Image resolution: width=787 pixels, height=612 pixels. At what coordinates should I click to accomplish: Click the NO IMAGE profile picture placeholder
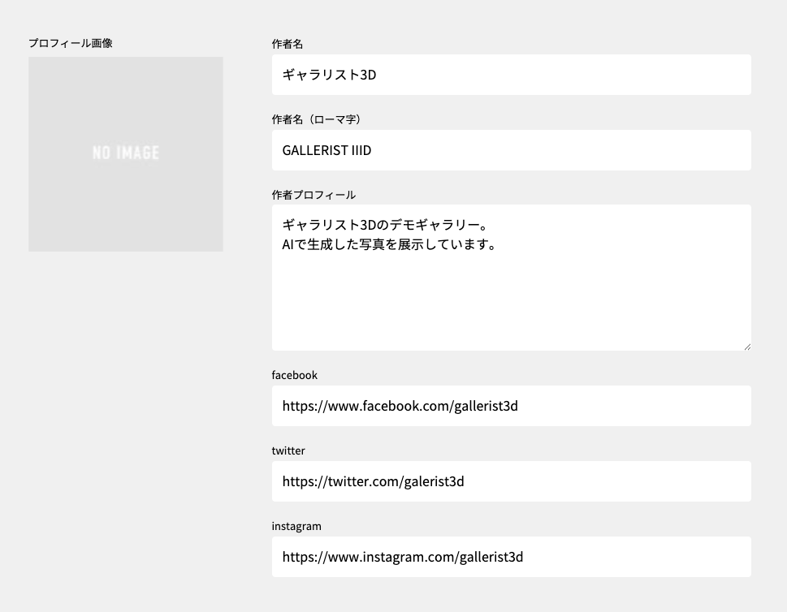point(125,154)
